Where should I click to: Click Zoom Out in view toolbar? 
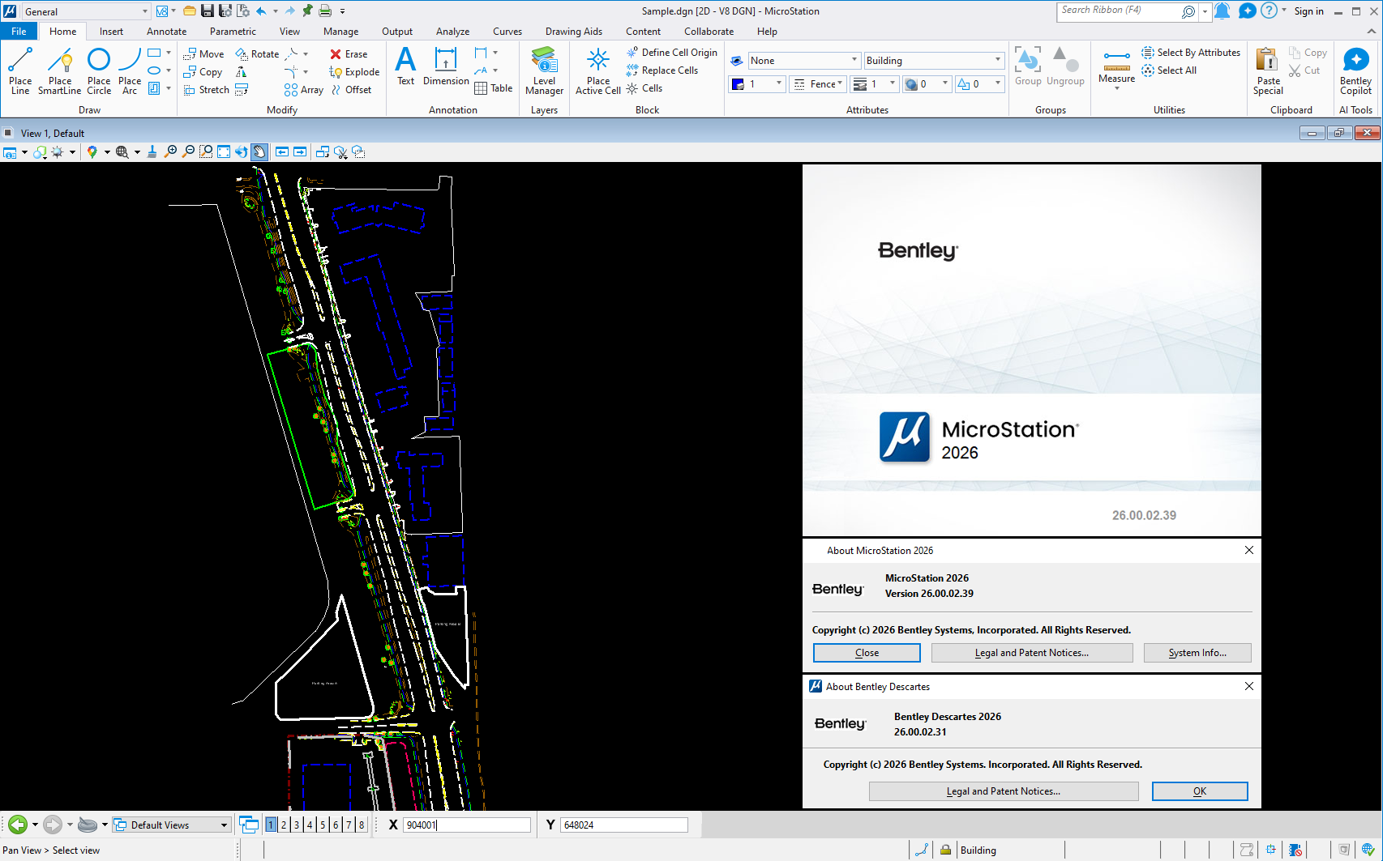188,151
